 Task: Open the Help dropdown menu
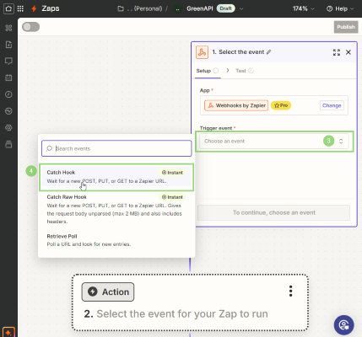[340, 8]
